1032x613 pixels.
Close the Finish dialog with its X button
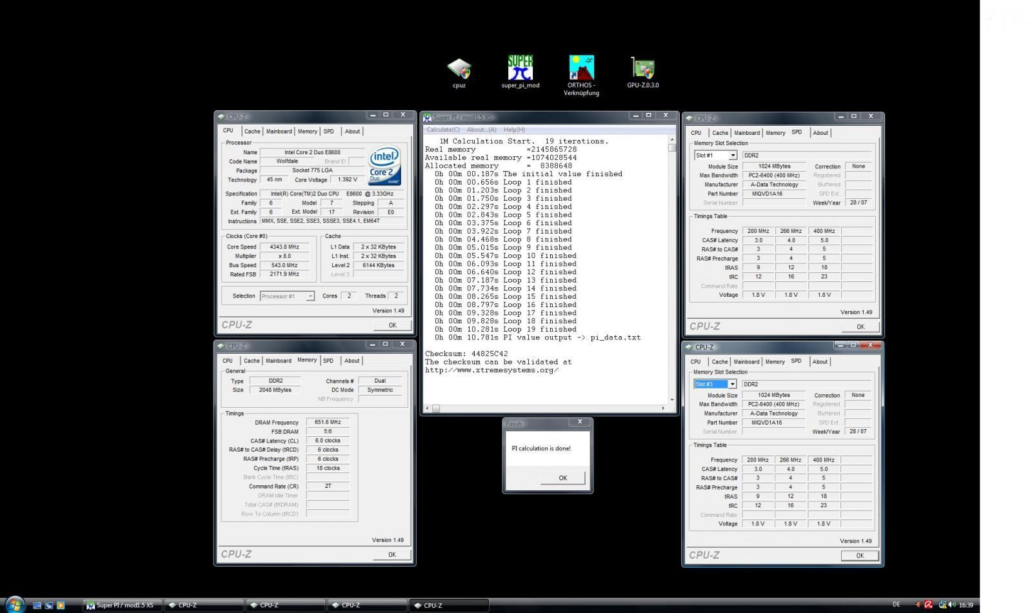click(580, 422)
